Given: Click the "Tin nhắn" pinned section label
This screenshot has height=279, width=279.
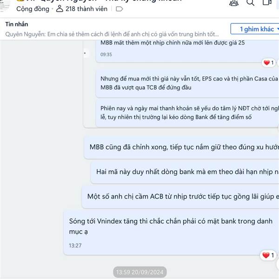Looking at the screenshot, I should (17, 24).
